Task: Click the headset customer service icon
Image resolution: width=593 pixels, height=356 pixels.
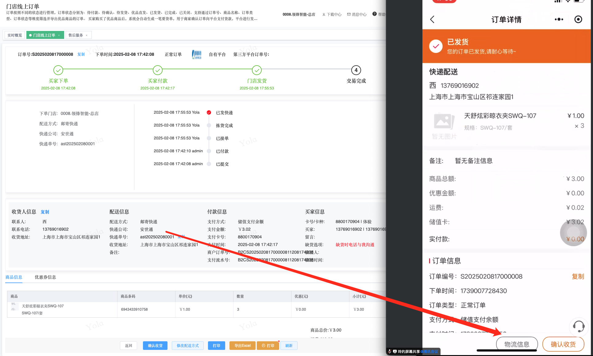Action: (x=578, y=326)
